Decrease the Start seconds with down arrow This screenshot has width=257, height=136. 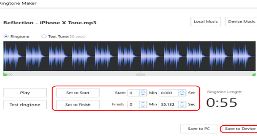click(x=182, y=94)
